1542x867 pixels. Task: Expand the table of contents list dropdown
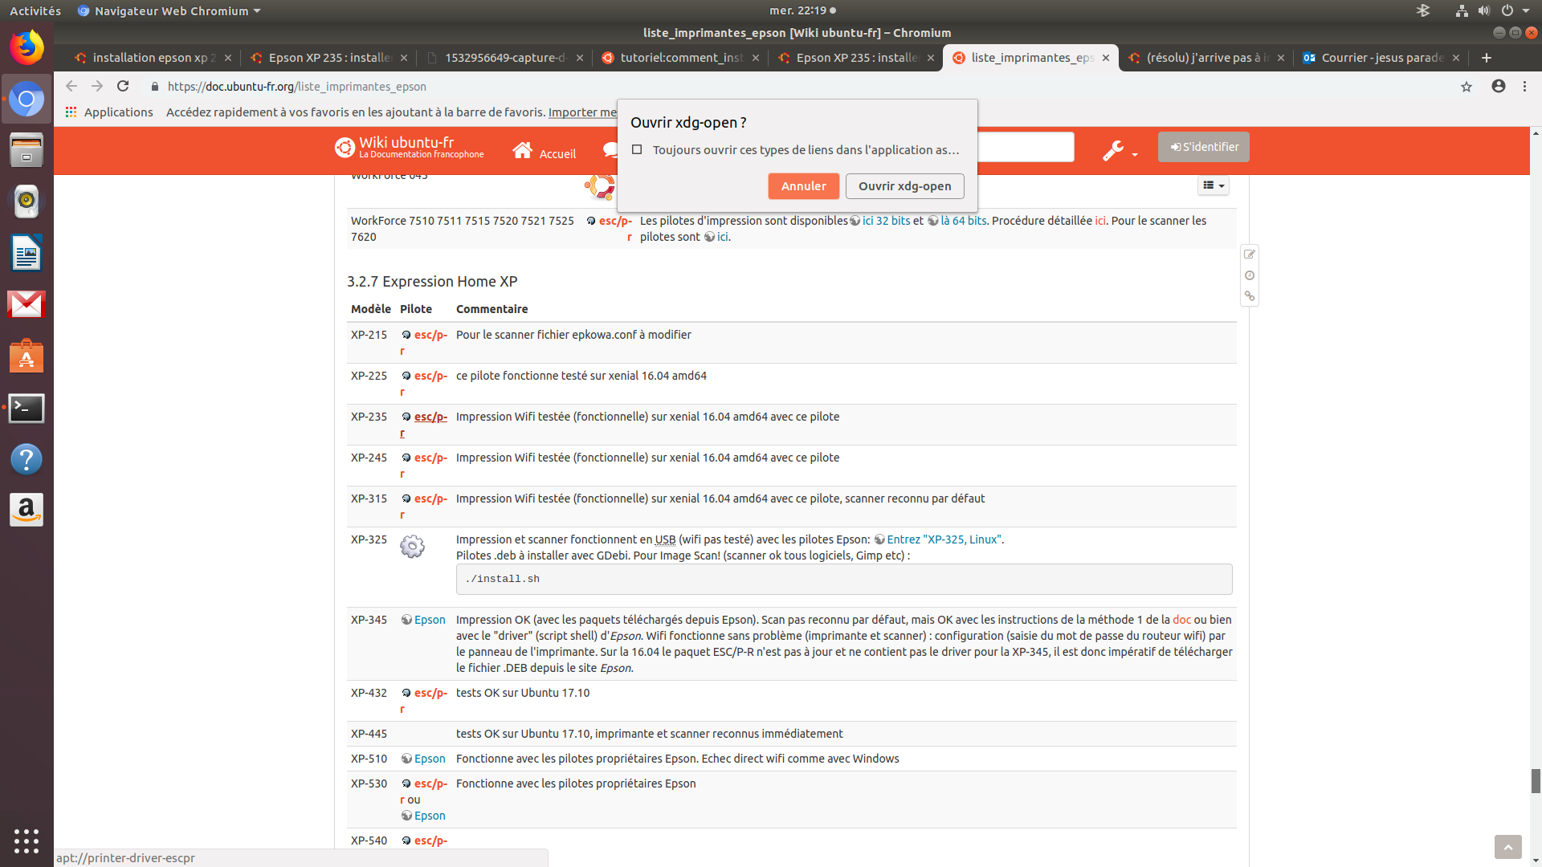[1214, 185]
